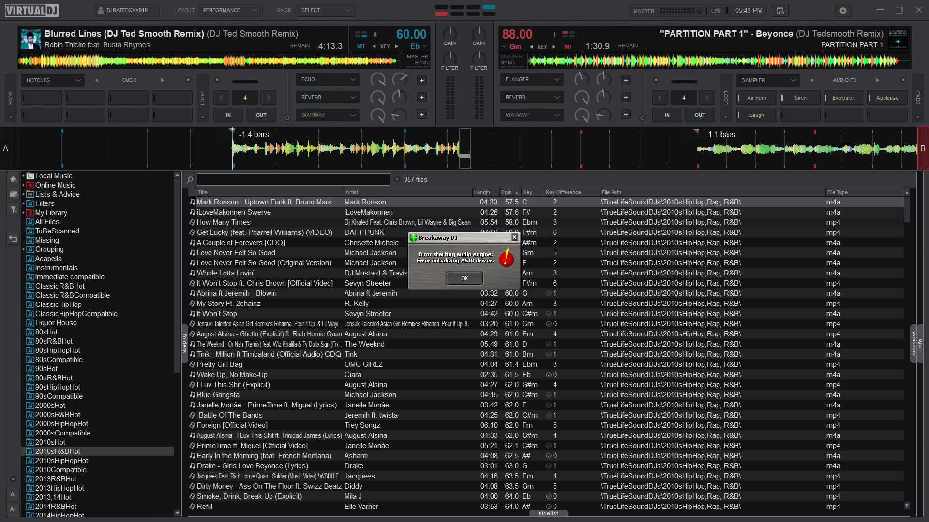Screen dimensions: 929x522
Task: Click plus next to FLANGER effect
Action: [x=626, y=80]
